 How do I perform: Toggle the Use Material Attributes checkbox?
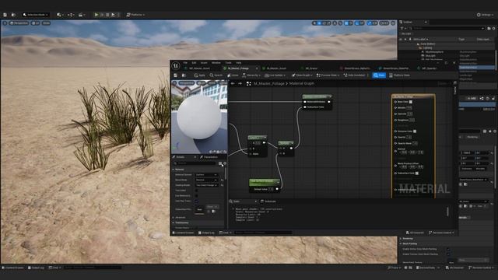196,196
